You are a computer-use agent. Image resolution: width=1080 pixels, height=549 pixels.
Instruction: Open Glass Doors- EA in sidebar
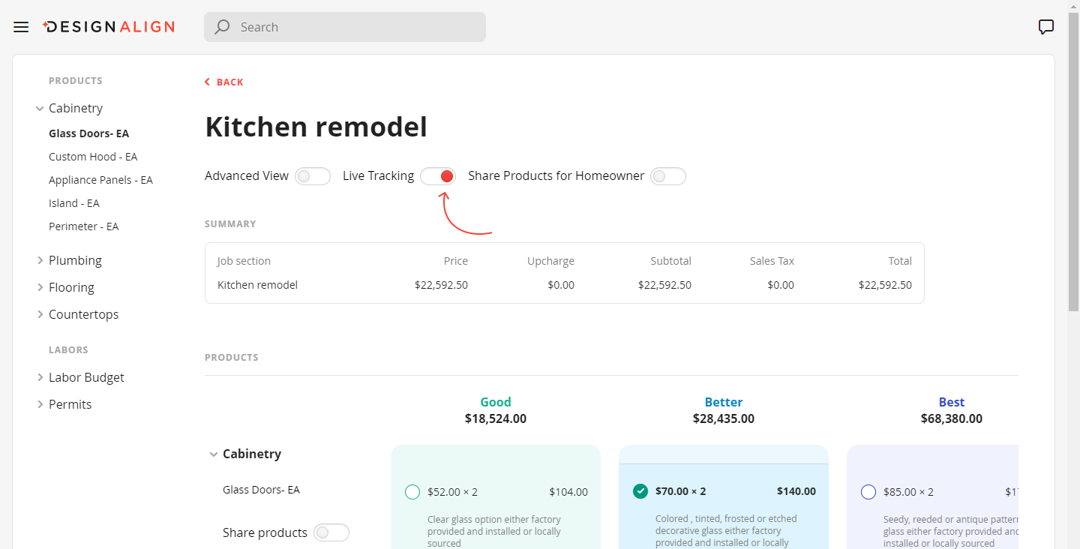click(x=88, y=133)
